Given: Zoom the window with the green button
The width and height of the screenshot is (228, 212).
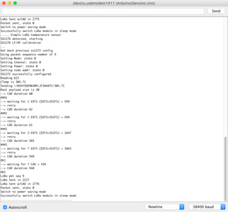Looking at the screenshot, I should tap(15, 3).
